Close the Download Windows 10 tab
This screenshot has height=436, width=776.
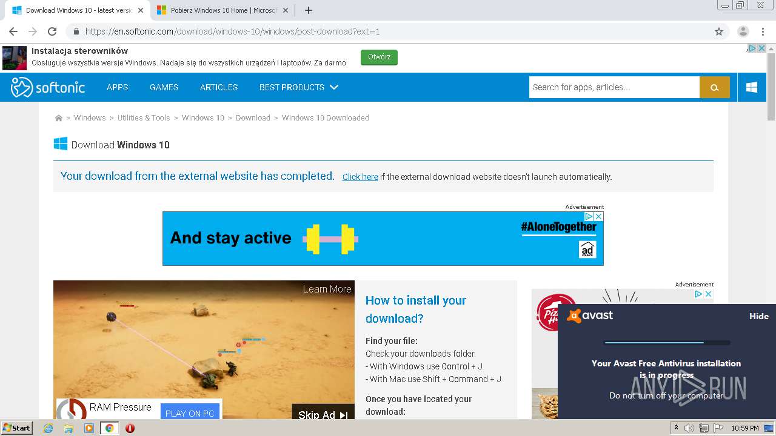141,10
